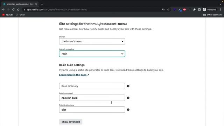Click the eye-slash tracking icon in address bar
Image resolution: width=224 pixels, height=126 pixels.
pyautogui.click(x=163, y=9)
